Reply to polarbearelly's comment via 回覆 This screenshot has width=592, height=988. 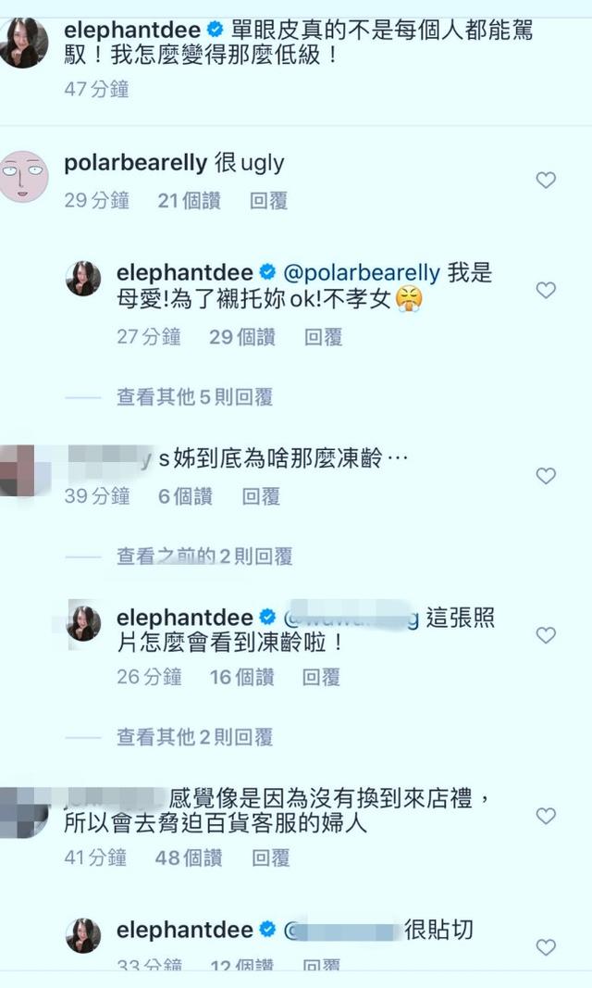click(x=268, y=201)
